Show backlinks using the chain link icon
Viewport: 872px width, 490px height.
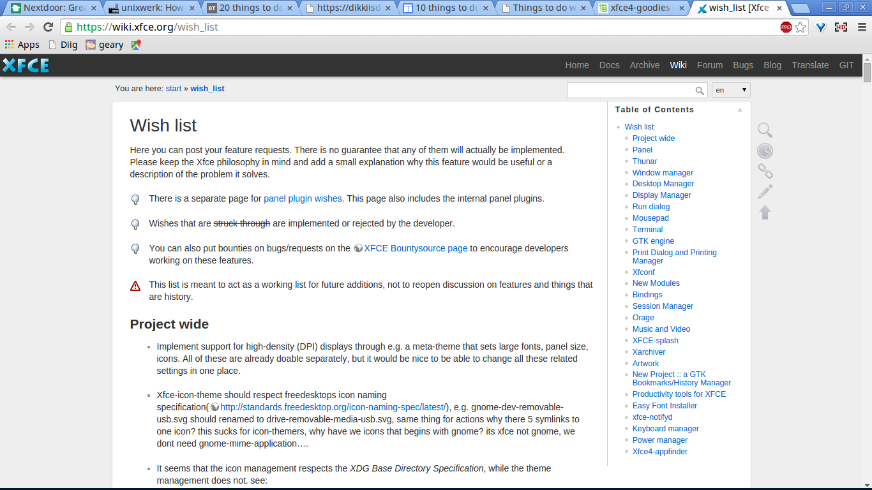[x=765, y=171]
